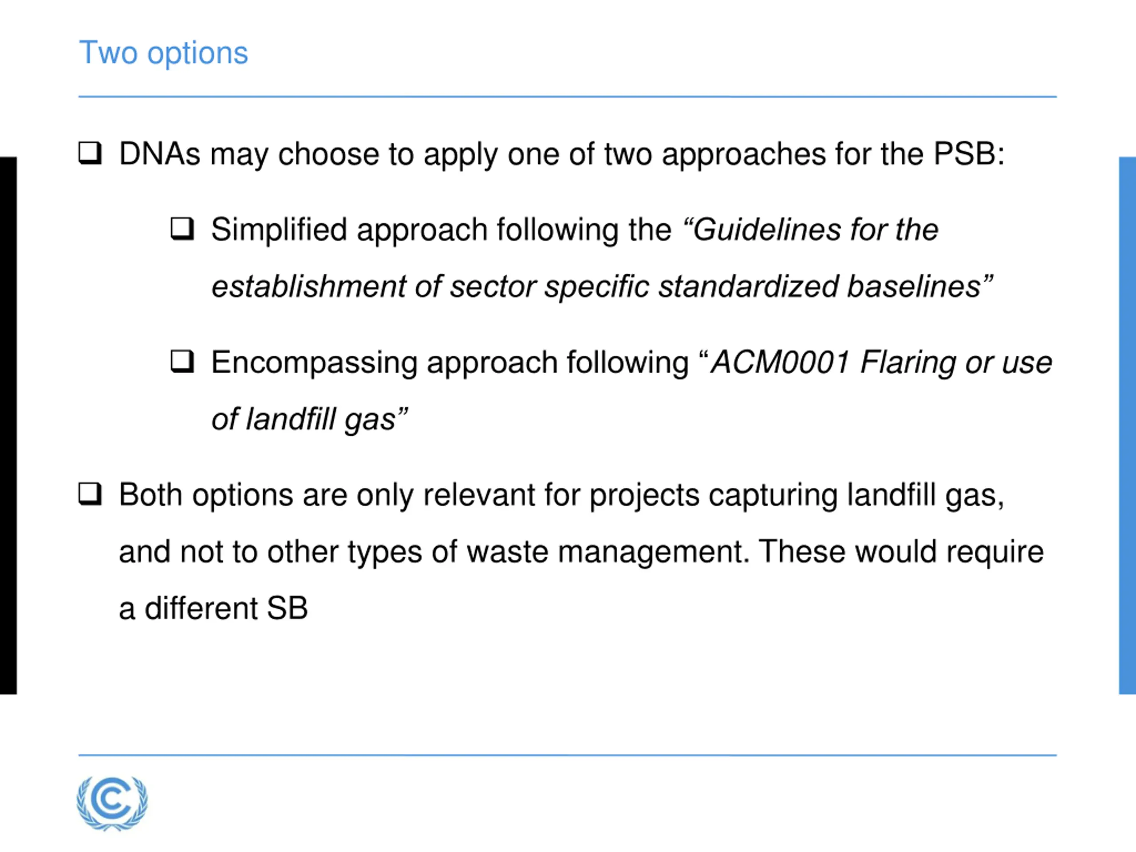Click the black vertical bar on left edge
Screen dimensions: 1136x852
[x=8, y=425]
